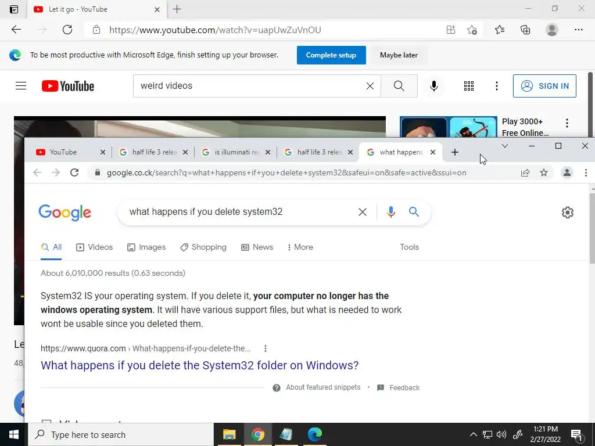Bookmark this tab with the Chrome star
595x446 pixels.
coord(544,172)
